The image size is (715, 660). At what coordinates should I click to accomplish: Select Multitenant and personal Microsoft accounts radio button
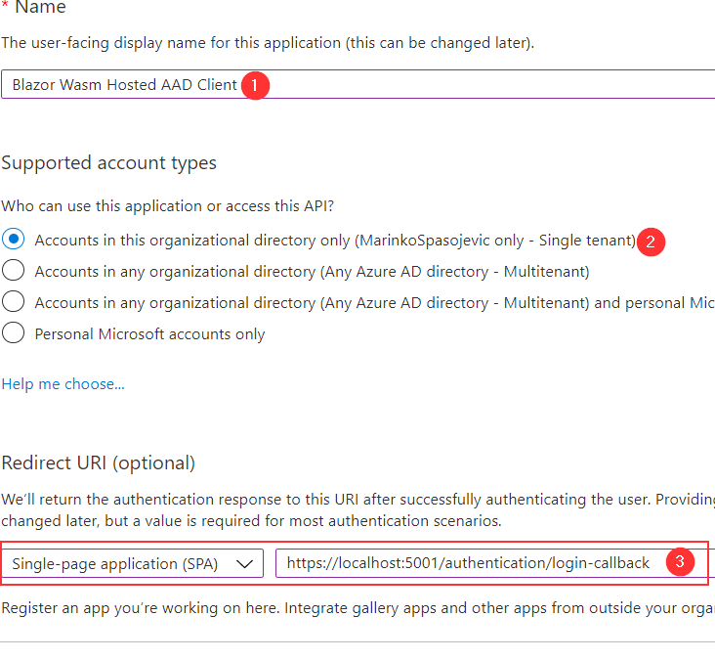coord(14,302)
